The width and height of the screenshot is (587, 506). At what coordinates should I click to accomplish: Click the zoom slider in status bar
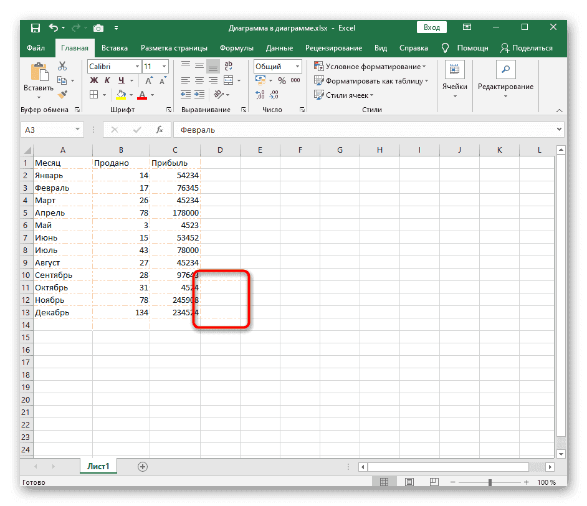point(490,482)
